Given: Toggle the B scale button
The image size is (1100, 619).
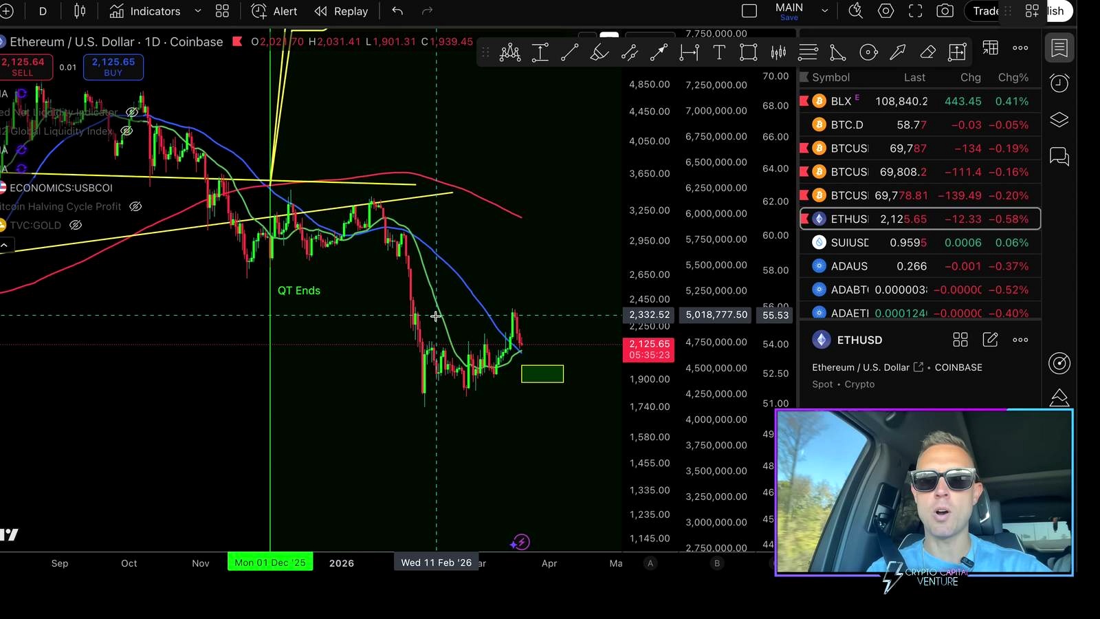Looking at the screenshot, I should tap(717, 563).
